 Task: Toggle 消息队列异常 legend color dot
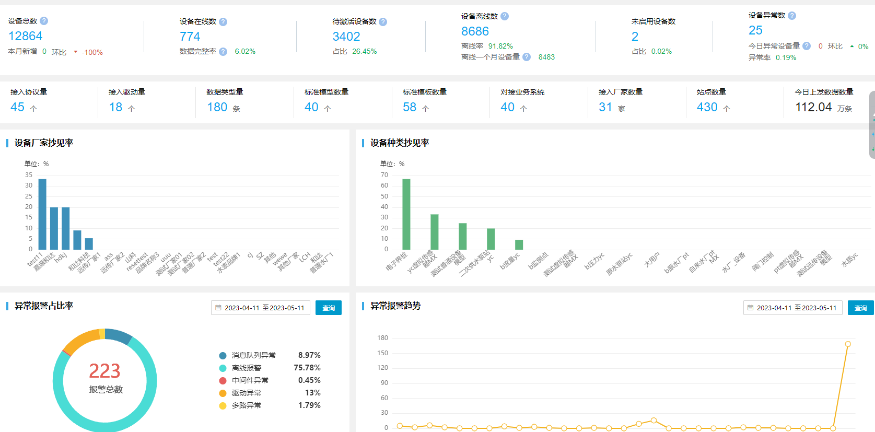[x=223, y=356]
